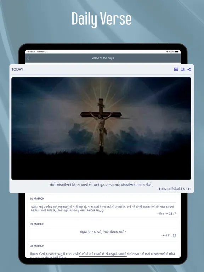This screenshot has width=204, height=272.
Task: Tap the 10:13 AM clock in status bar
Action: [x=31, y=52]
